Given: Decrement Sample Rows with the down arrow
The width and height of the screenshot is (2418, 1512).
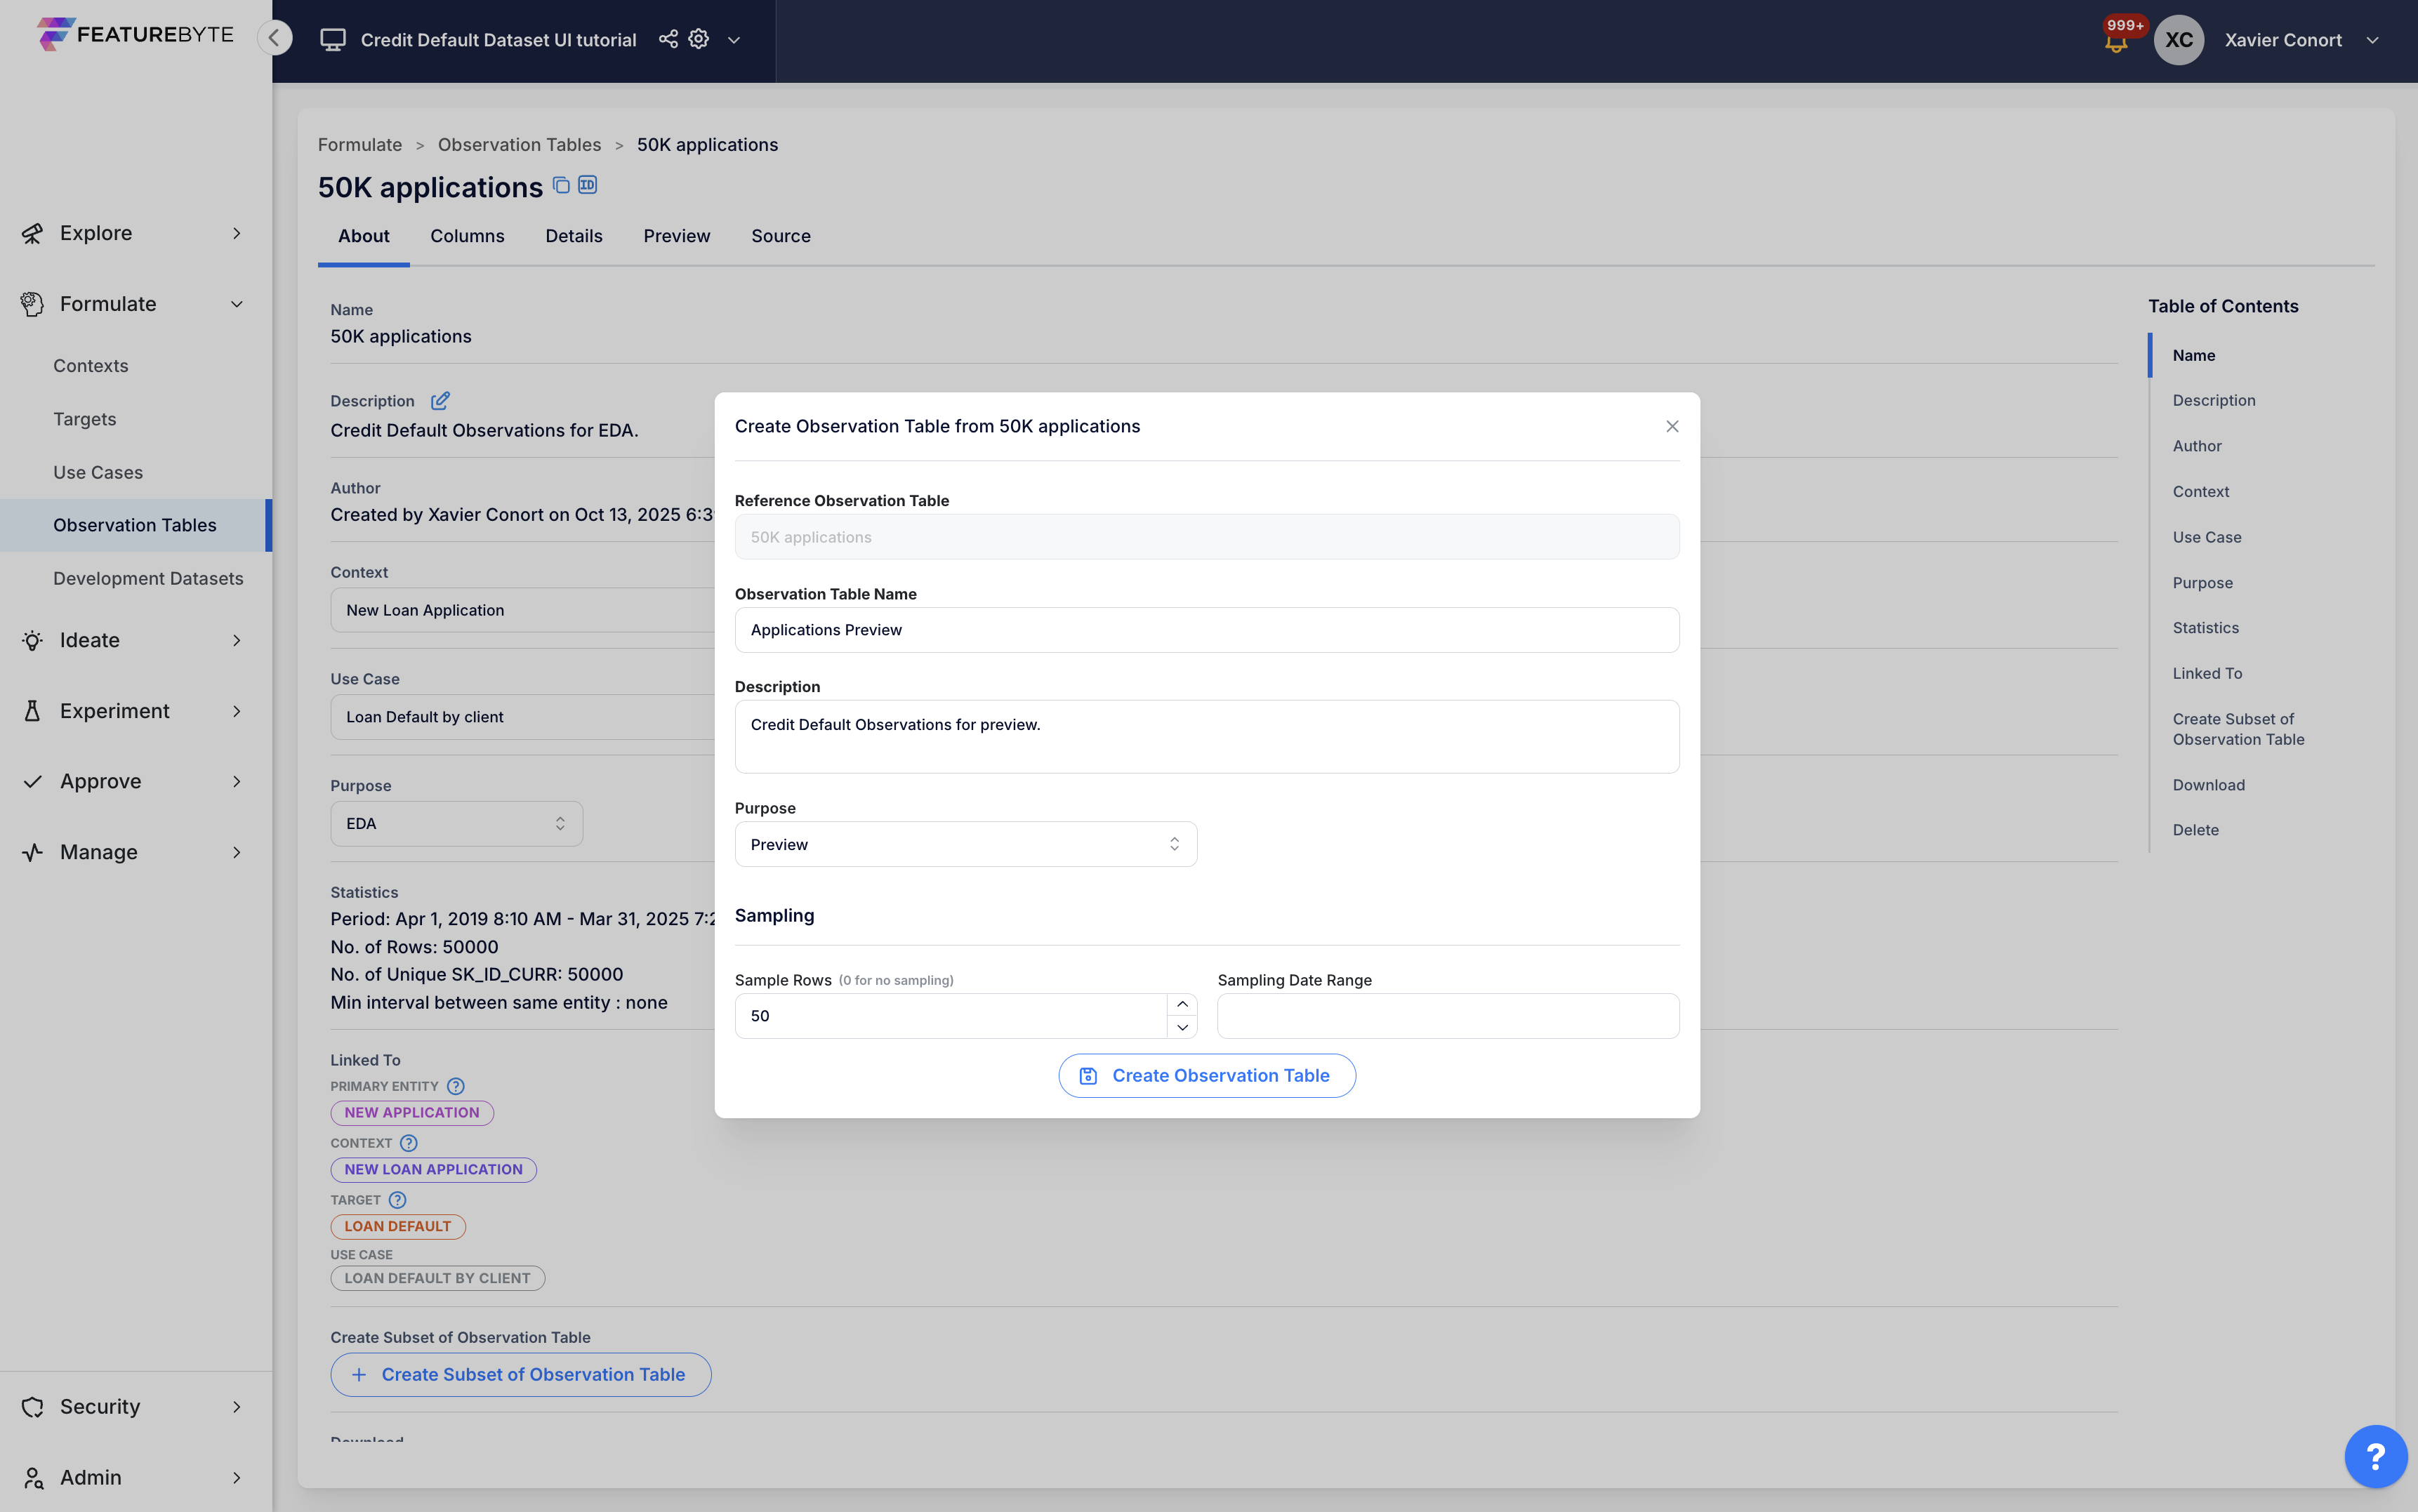Looking at the screenshot, I should (x=1182, y=1028).
